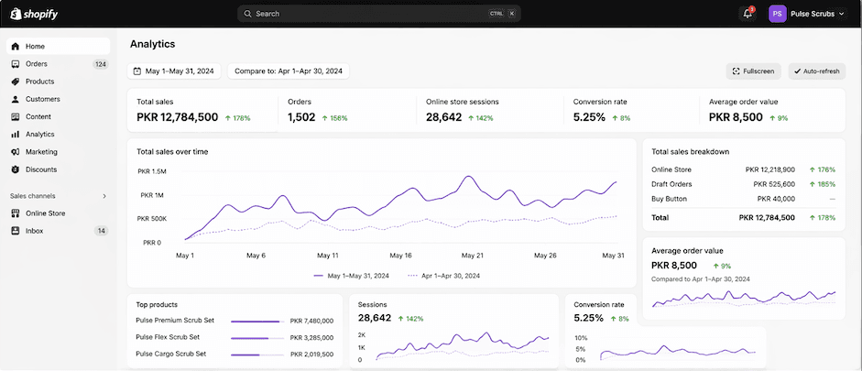Click the calendar icon in date button
The width and height of the screenshot is (862, 371).
tap(137, 71)
